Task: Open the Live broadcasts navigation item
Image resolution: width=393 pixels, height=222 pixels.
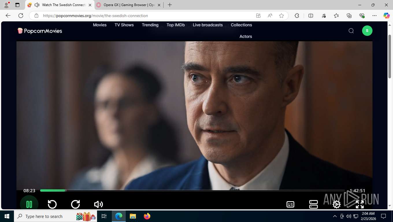Action: click(x=208, y=25)
